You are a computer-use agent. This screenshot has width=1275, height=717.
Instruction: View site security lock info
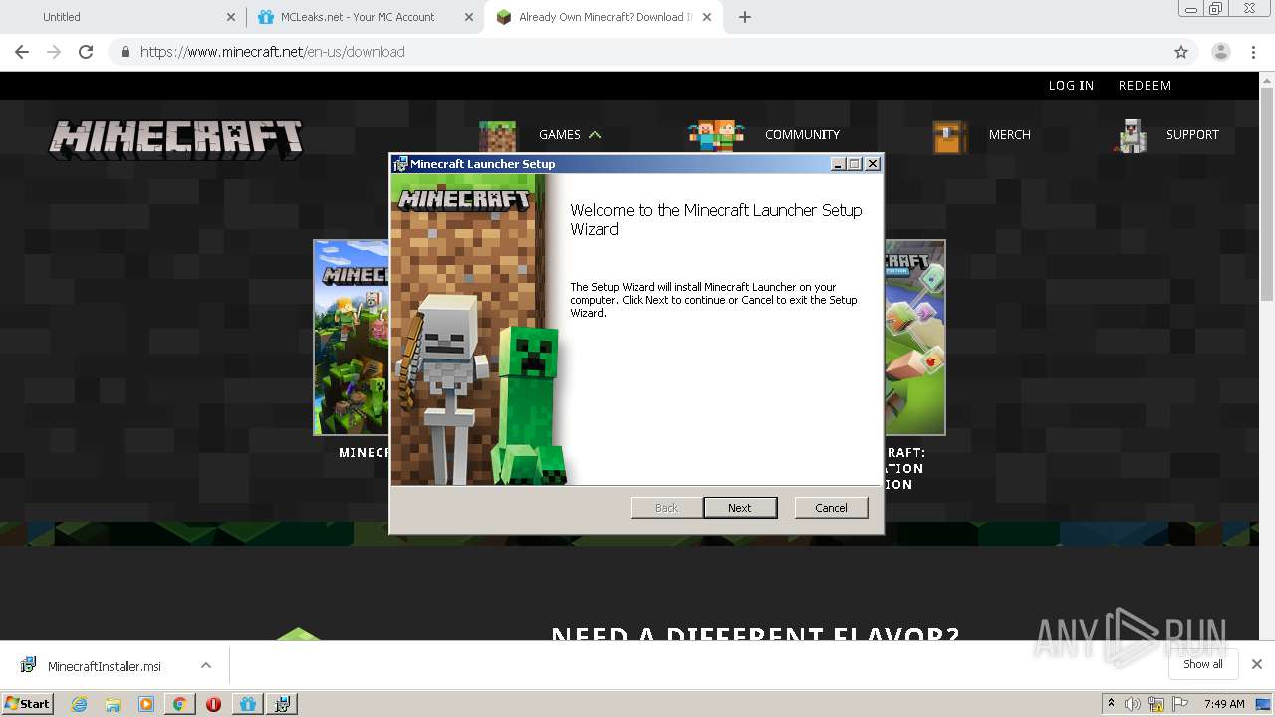point(125,52)
